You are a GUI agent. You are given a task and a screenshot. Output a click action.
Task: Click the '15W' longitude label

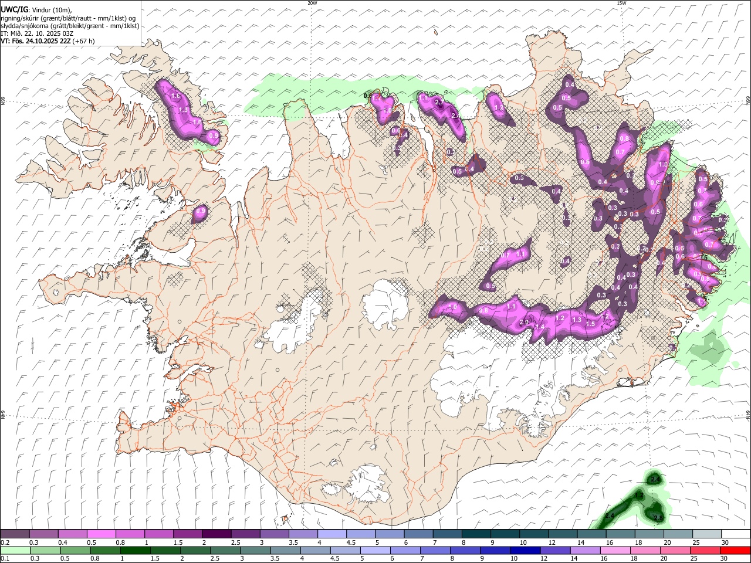621,3
